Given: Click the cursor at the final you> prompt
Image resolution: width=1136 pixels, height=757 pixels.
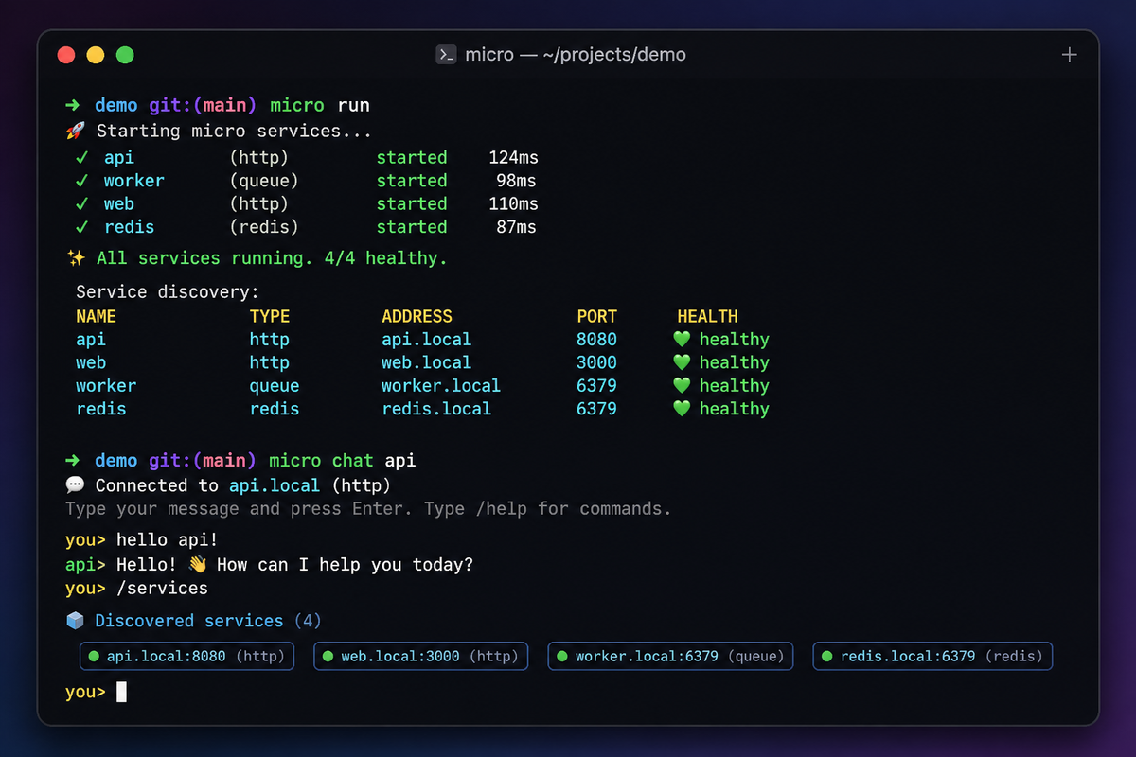Looking at the screenshot, I should pos(121,693).
